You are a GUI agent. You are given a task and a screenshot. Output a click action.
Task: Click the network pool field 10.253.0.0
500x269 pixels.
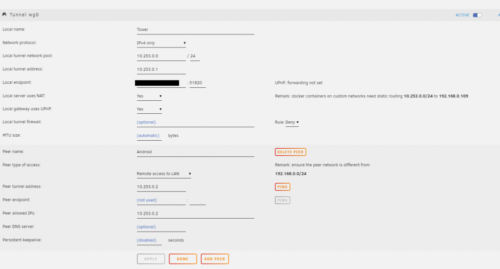click(x=161, y=56)
